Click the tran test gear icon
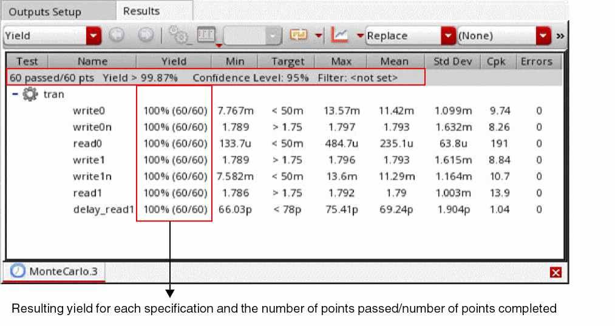The height and width of the screenshot is (326, 615). 30,94
